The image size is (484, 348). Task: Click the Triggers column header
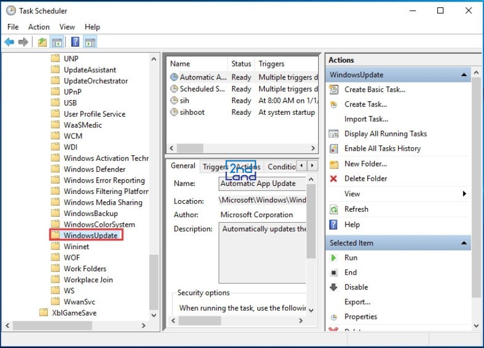coord(286,64)
